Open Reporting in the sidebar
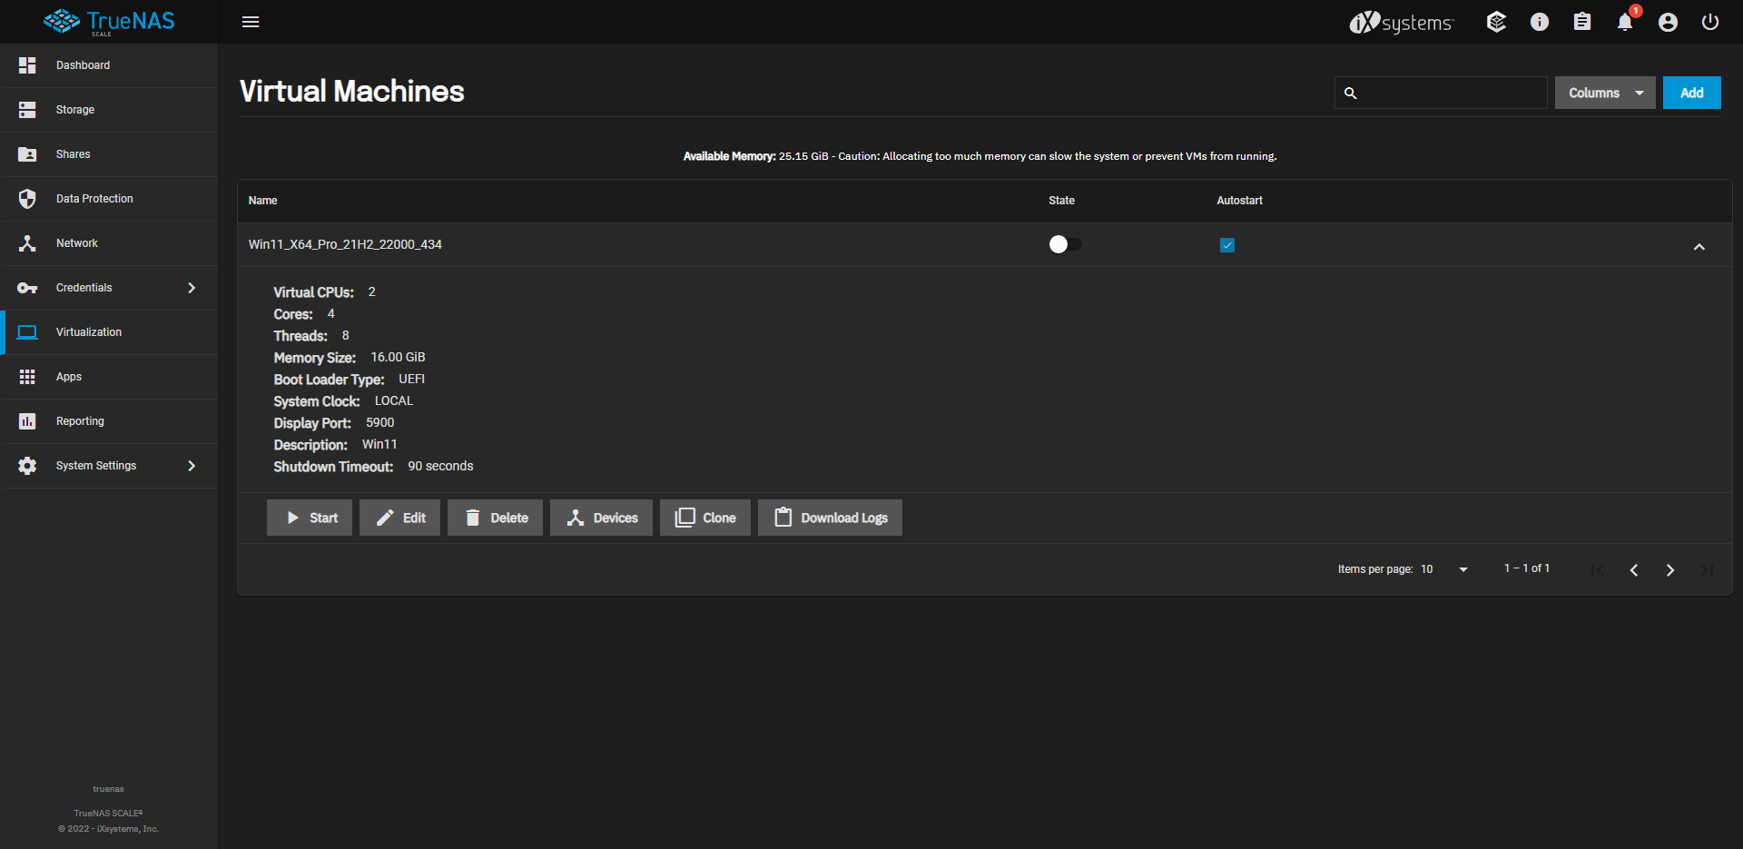 (109, 421)
